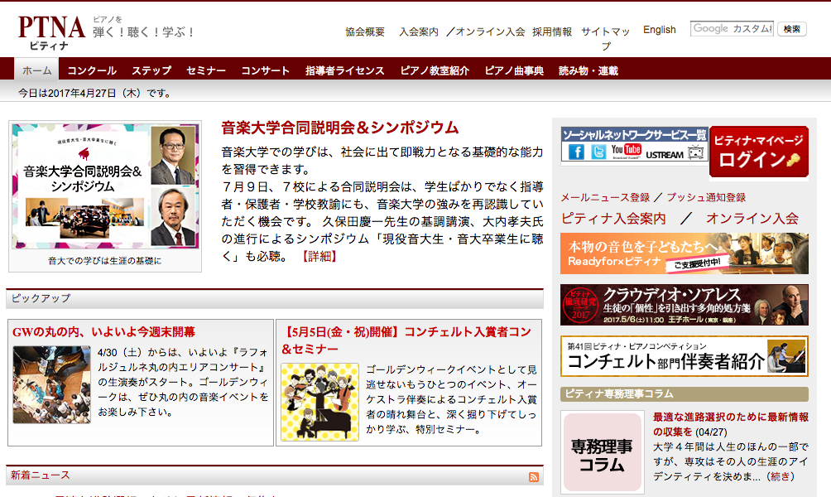Click the Facebook icon

pos(576,152)
